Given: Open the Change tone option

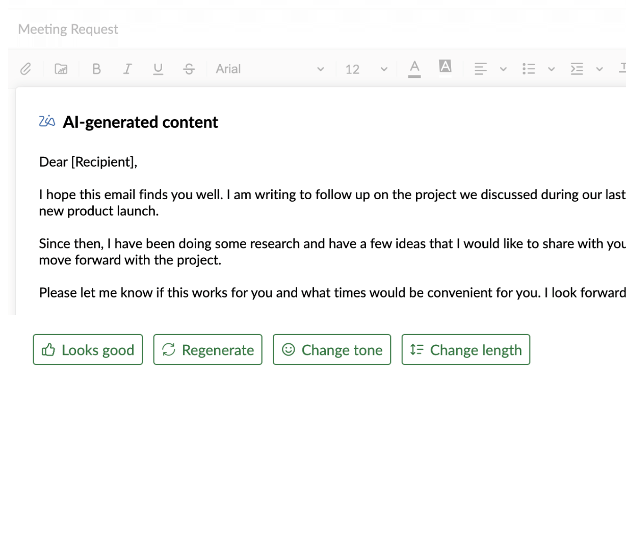Looking at the screenshot, I should pos(332,349).
